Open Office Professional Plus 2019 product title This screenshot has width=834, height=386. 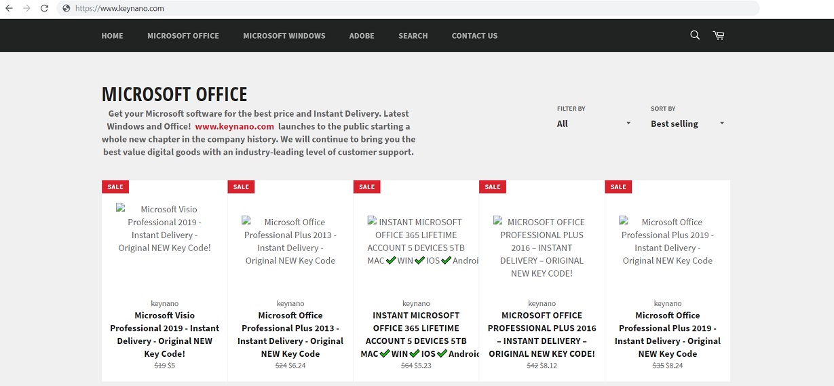pos(668,334)
